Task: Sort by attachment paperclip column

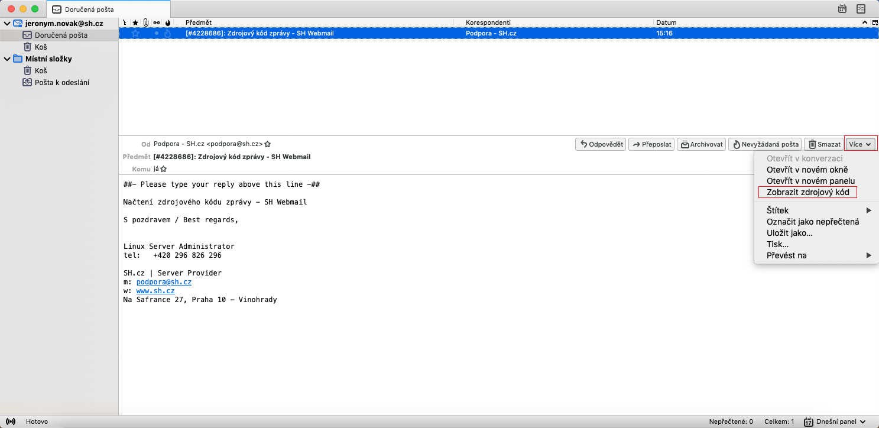Action: point(145,22)
